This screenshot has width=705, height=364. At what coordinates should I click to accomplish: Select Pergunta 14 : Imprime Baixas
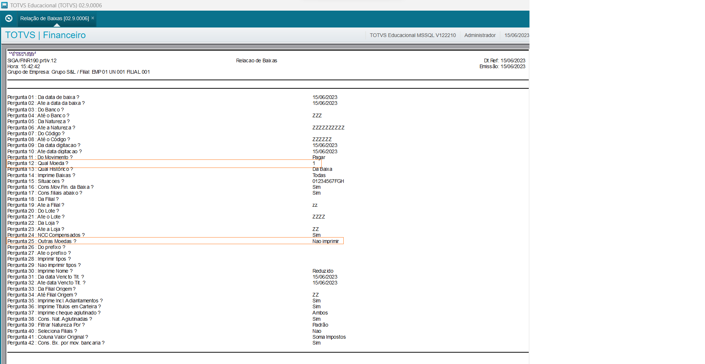(x=41, y=175)
